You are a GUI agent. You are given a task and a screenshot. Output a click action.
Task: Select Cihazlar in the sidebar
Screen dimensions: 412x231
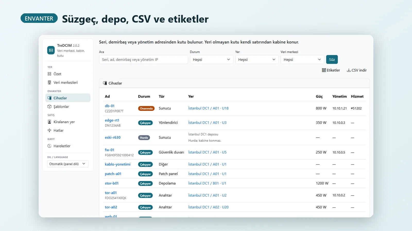coord(68,98)
